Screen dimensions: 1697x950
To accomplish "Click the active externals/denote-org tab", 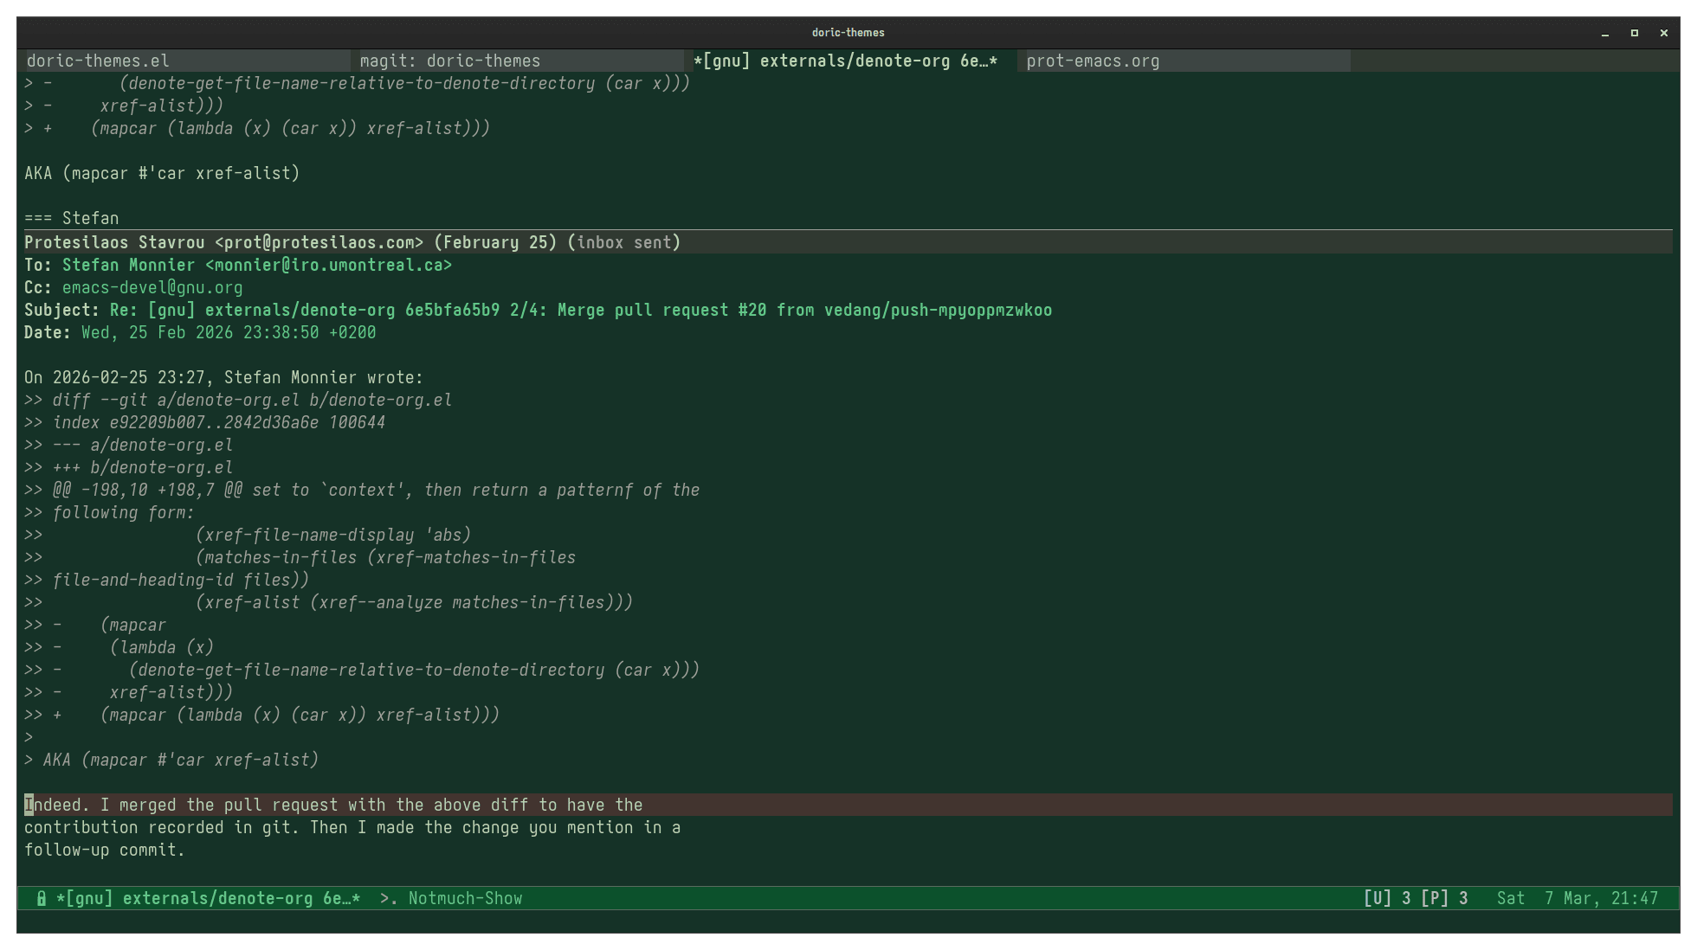I will [x=844, y=61].
